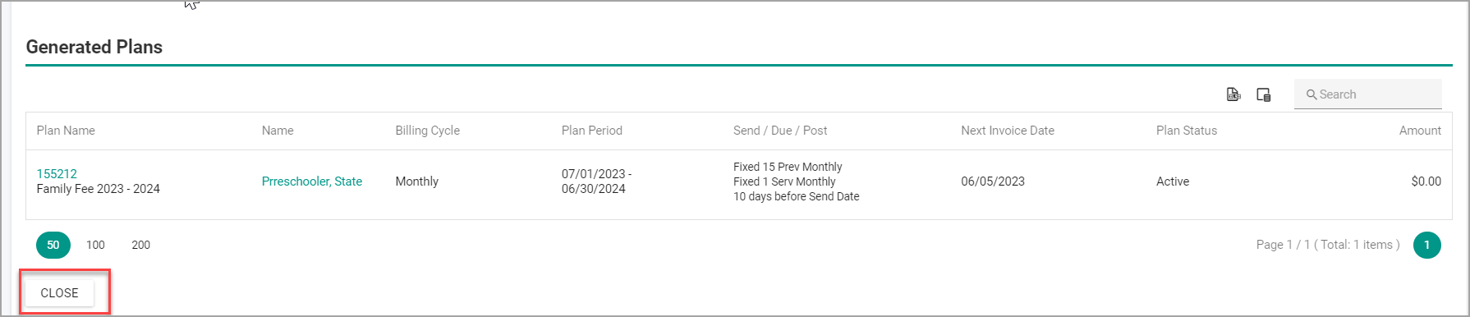1470x317 pixels.
Task: Click the magnifier icon in Search box
Action: point(1312,94)
